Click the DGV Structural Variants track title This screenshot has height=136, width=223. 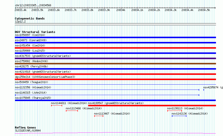point(35,32)
